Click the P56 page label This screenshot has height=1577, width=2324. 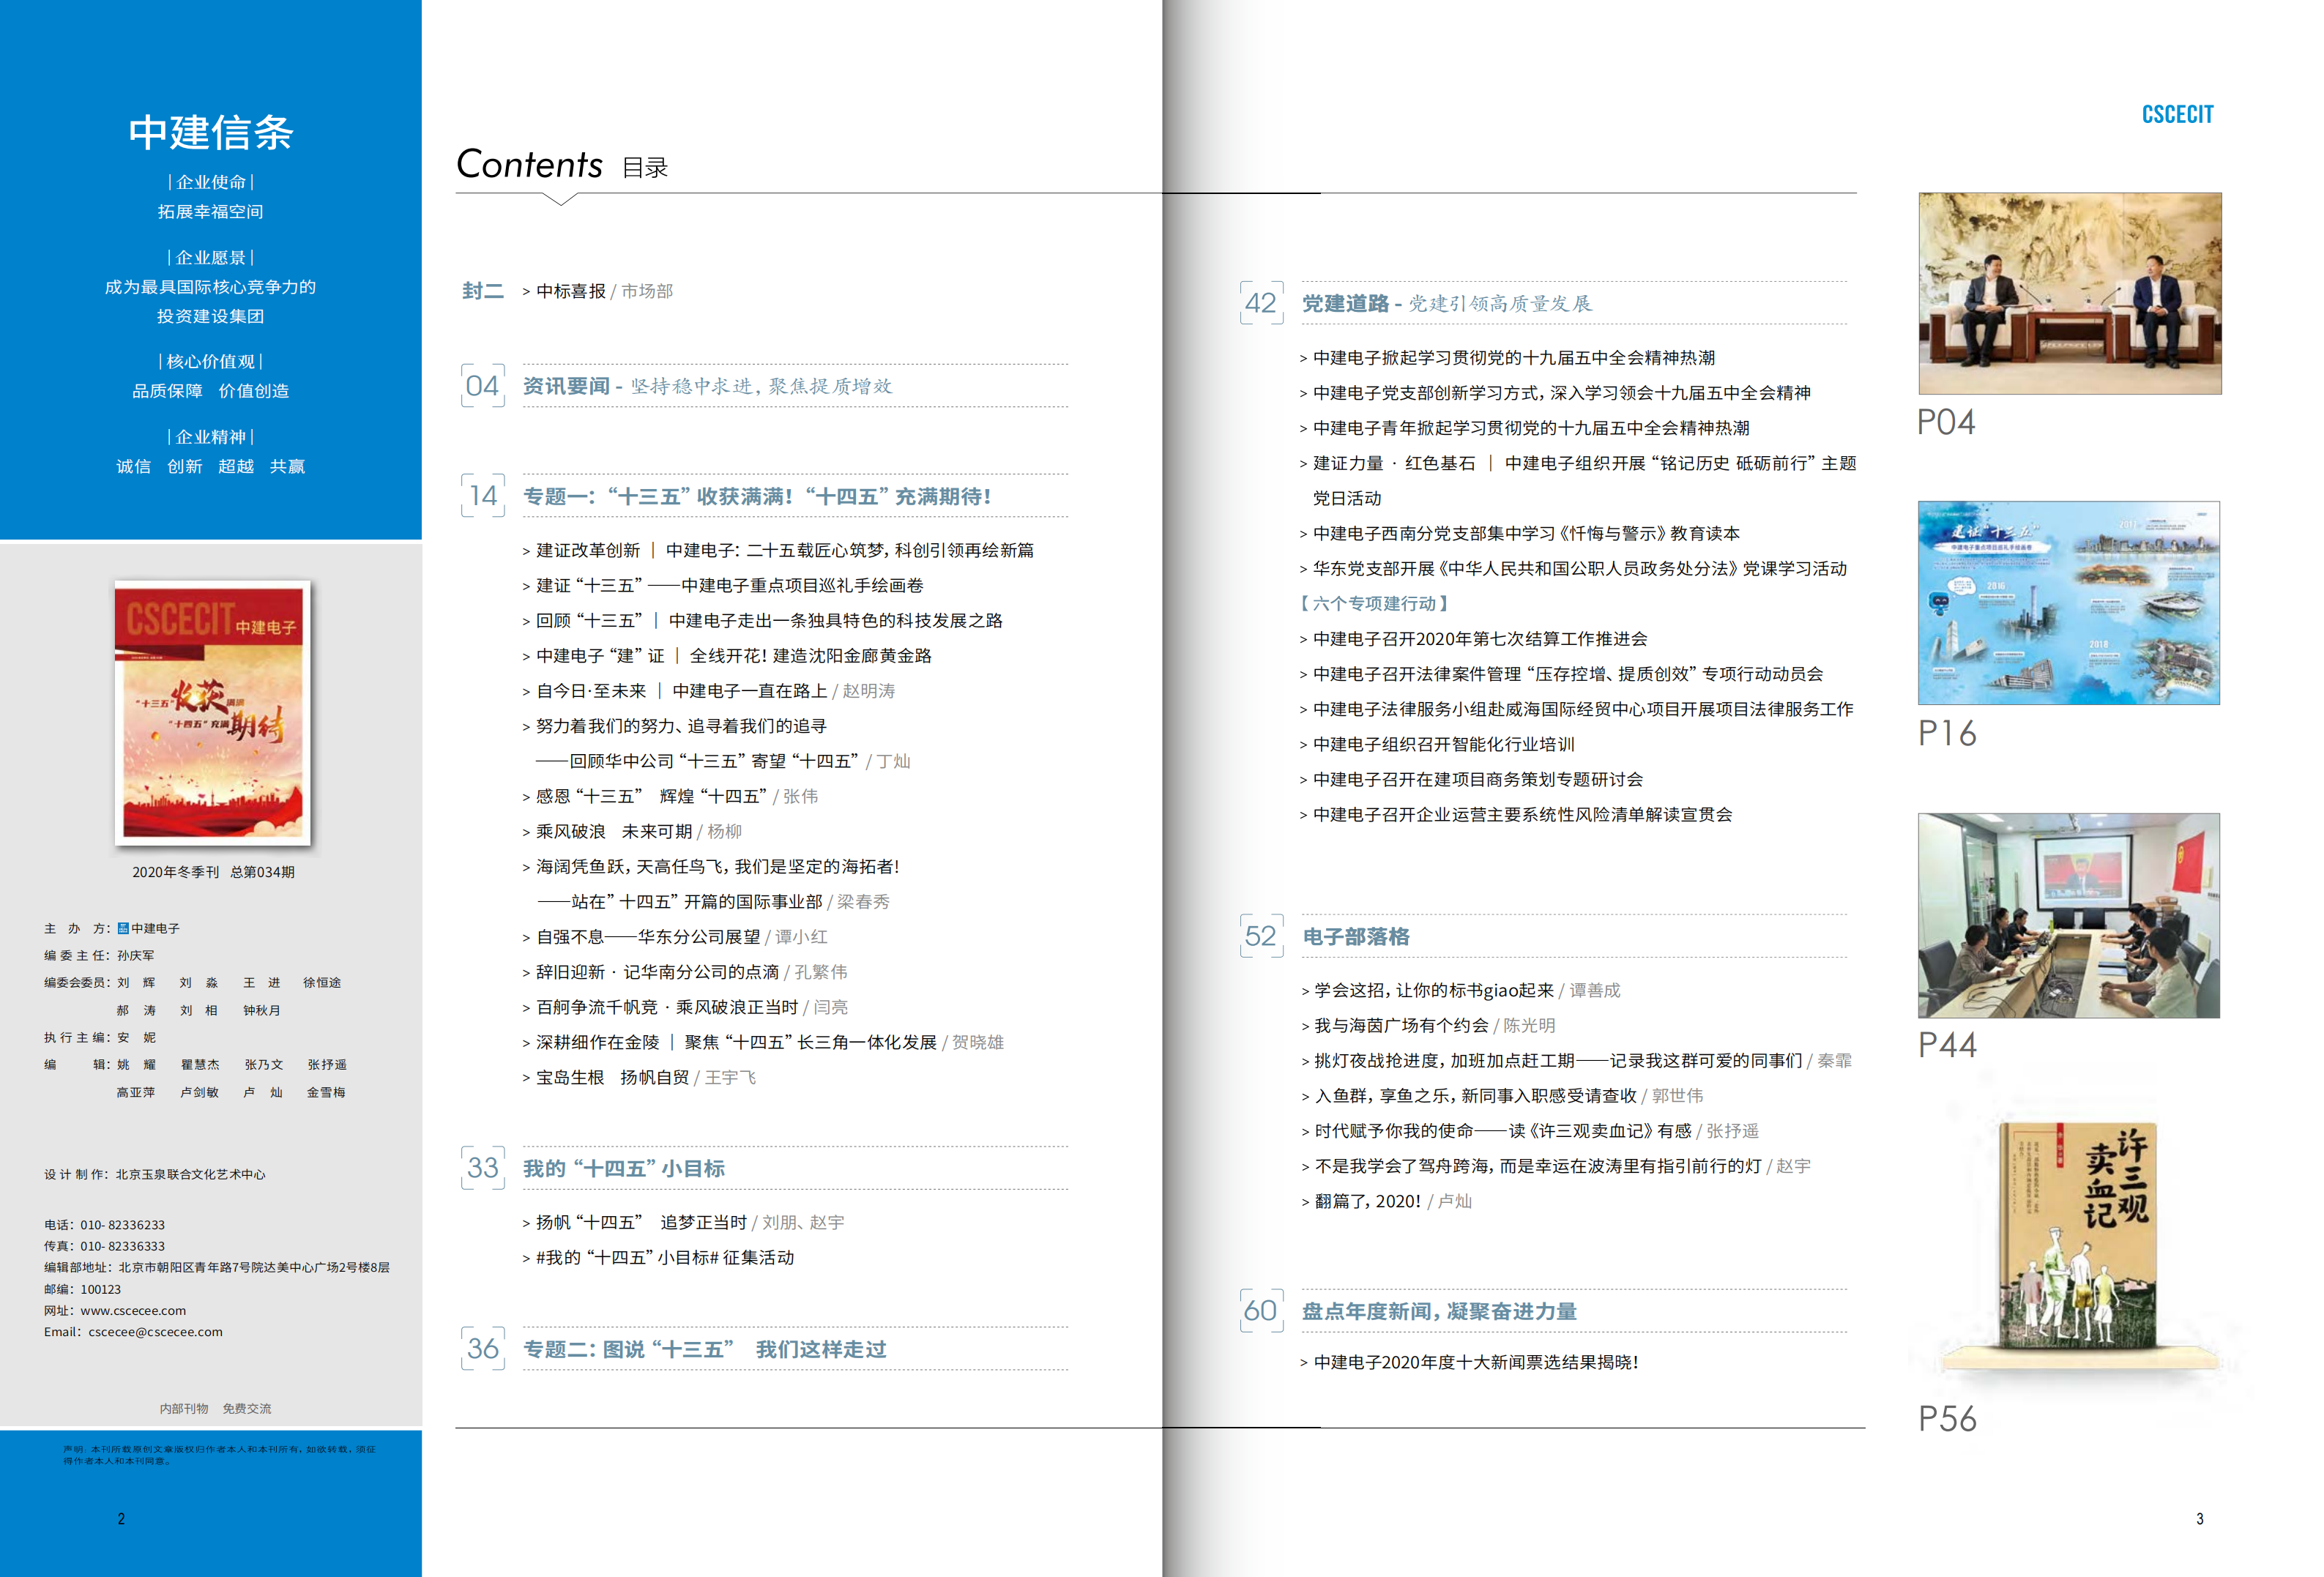click(x=1947, y=1419)
